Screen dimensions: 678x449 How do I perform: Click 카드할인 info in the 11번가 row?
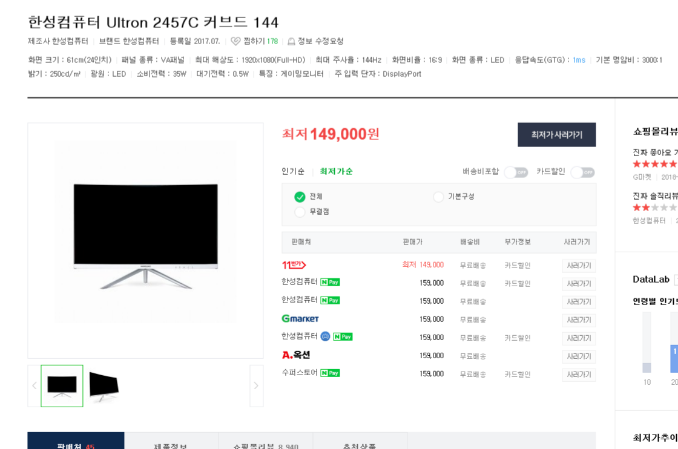point(518,265)
